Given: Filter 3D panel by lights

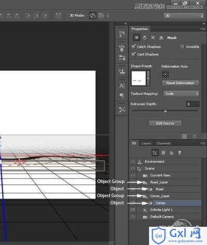Looking at the screenshot, I should pyautogui.click(x=180, y=152).
